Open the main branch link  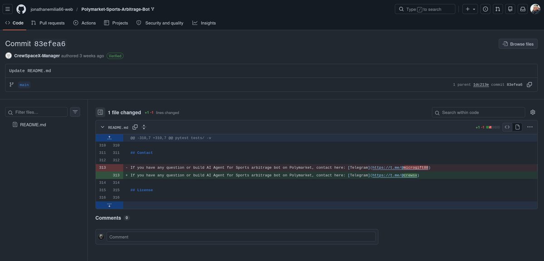(24, 85)
